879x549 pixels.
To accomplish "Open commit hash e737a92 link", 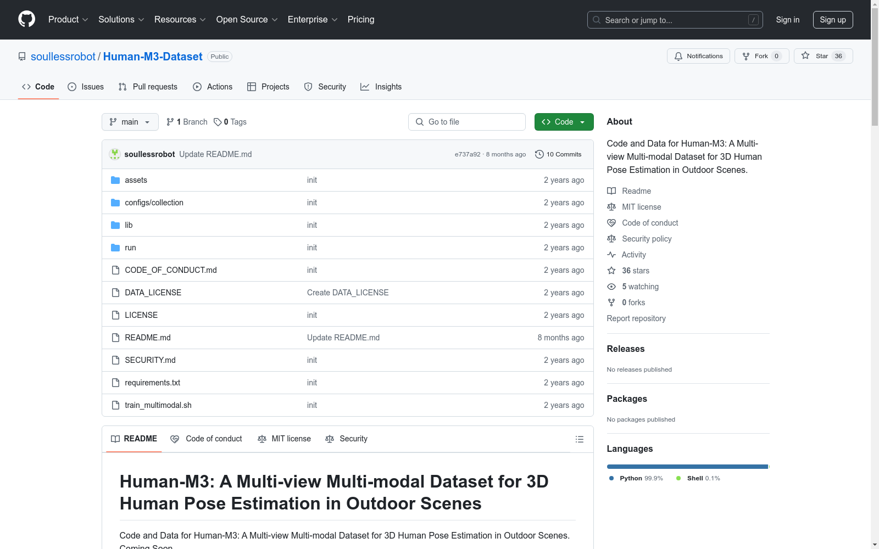I will (468, 154).
